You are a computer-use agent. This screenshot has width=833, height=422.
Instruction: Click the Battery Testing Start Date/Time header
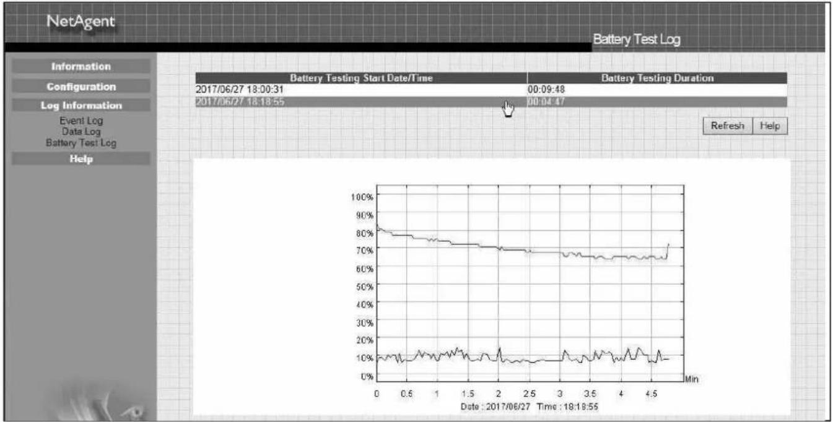[x=361, y=78]
